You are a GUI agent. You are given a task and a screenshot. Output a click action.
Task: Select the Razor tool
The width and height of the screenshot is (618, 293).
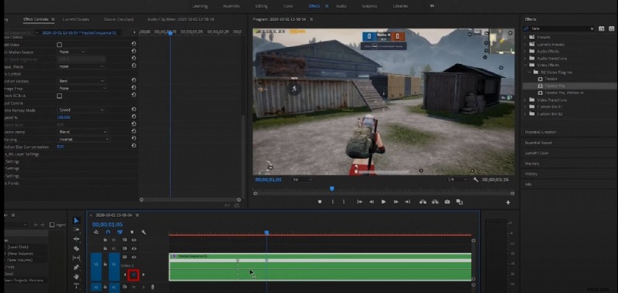pyautogui.click(x=76, y=248)
